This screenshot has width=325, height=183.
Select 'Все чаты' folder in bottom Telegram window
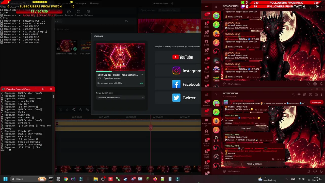click(x=206, y=103)
